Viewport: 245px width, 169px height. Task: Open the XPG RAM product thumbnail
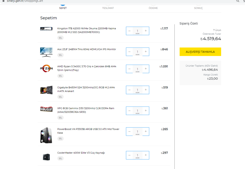tap(46, 109)
